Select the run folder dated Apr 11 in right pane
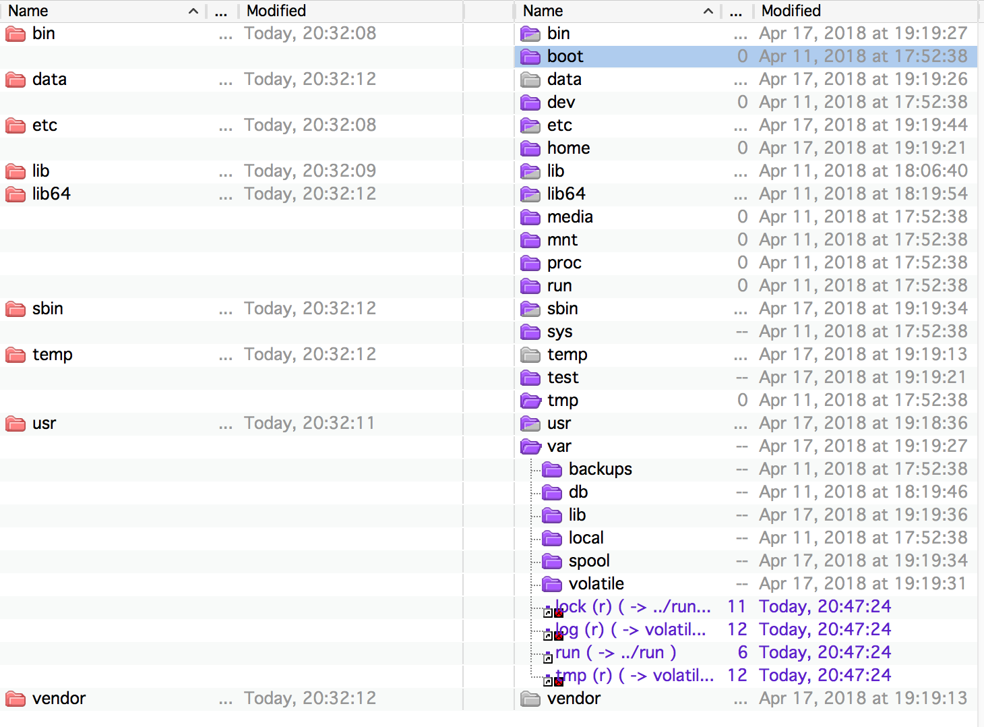984x727 pixels. pos(559,286)
